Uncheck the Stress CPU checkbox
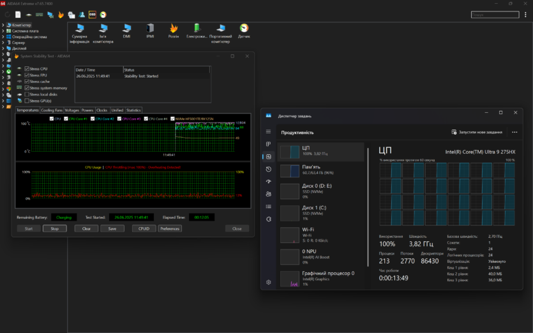This screenshot has width=533, height=333. coord(27,69)
